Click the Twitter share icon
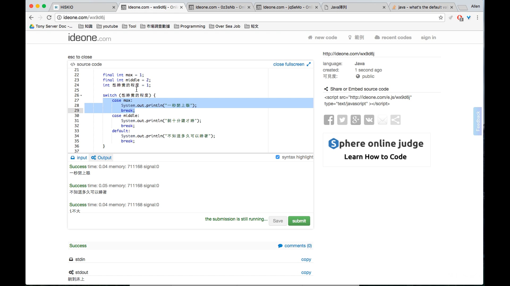This screenshot has height=286, width=510. (x=342, y=120)
